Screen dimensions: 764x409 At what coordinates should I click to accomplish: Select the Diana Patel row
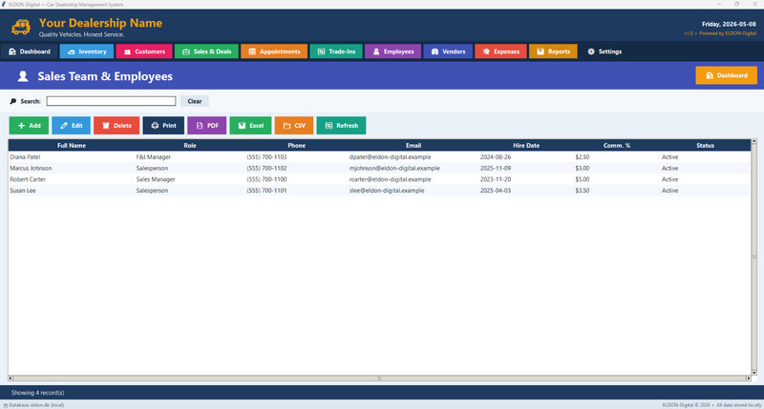pyautogui.click(x=379, y=157)
